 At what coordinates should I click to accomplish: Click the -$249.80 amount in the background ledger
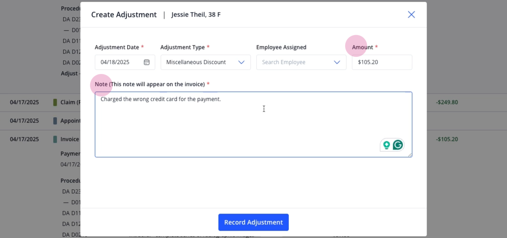(x=447, y=102)
